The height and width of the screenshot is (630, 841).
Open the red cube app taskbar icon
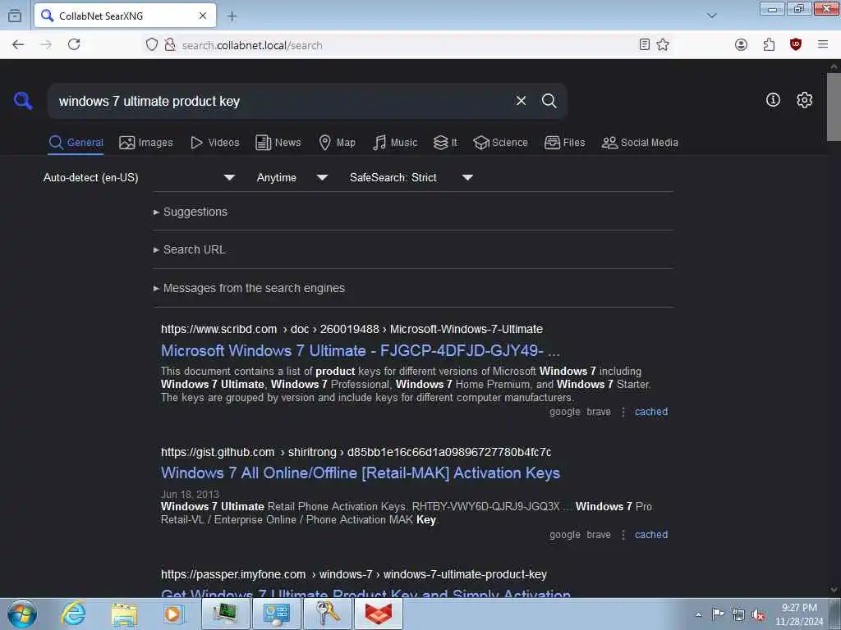pyautogui.click(x=378, y=614)
